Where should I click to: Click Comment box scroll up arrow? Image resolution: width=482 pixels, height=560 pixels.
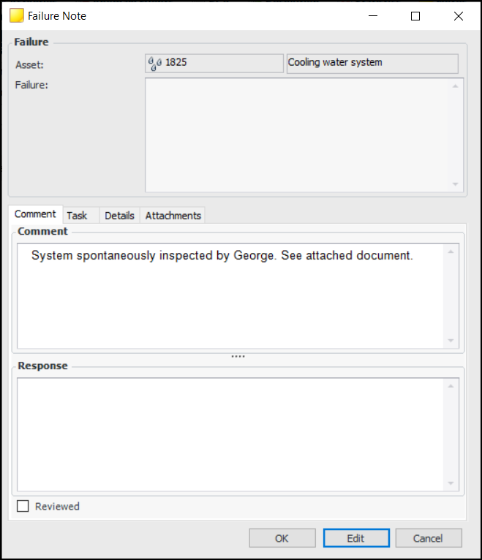pos(451,251)
